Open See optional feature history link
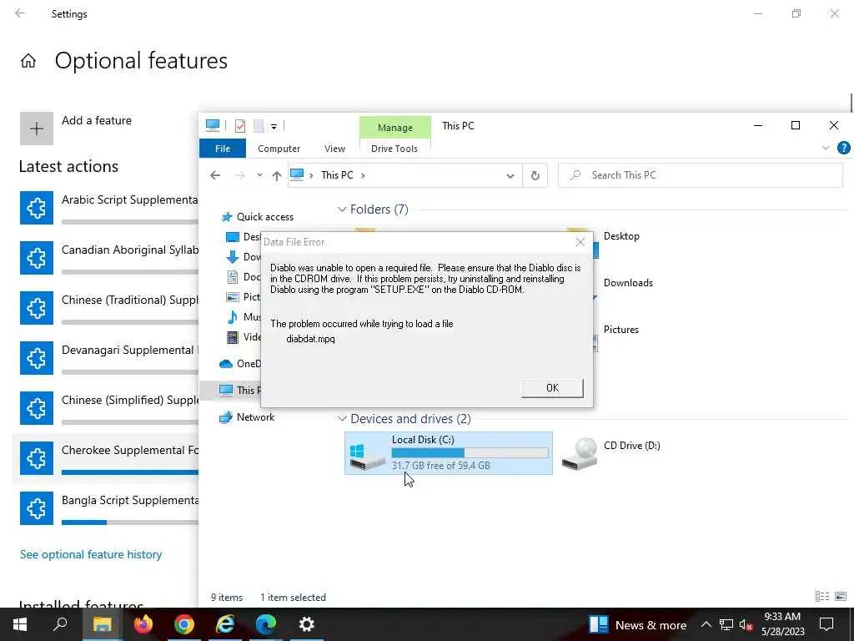This screenshot has height=641, width=854. point(91,554)
